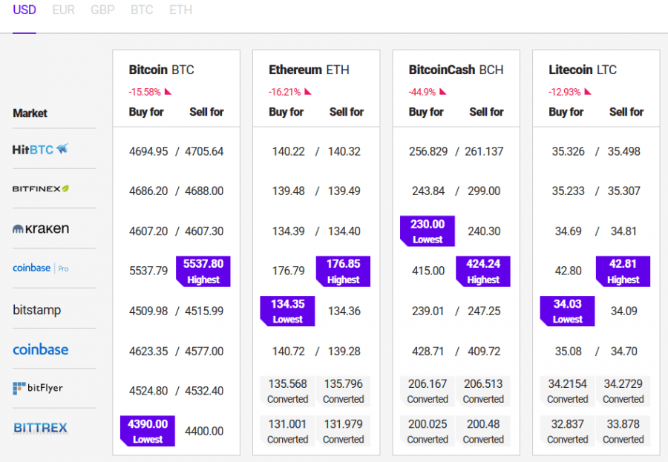Viewport: 668px width, 462px height.
Task: Click HitBTC Bitcoin buy price 4694.95
Action: [x=148, y=151]
